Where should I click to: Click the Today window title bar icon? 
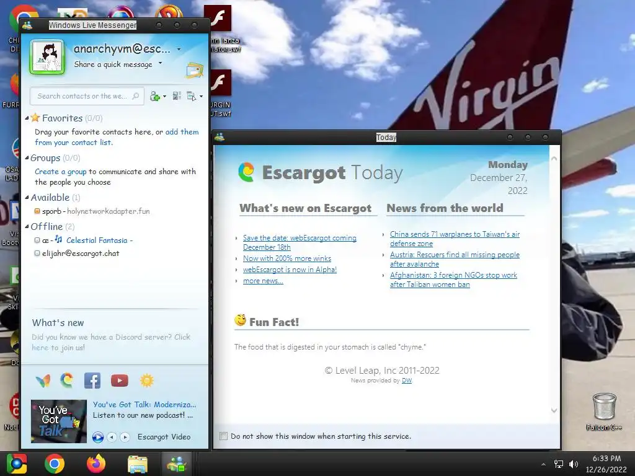[220, 137]
